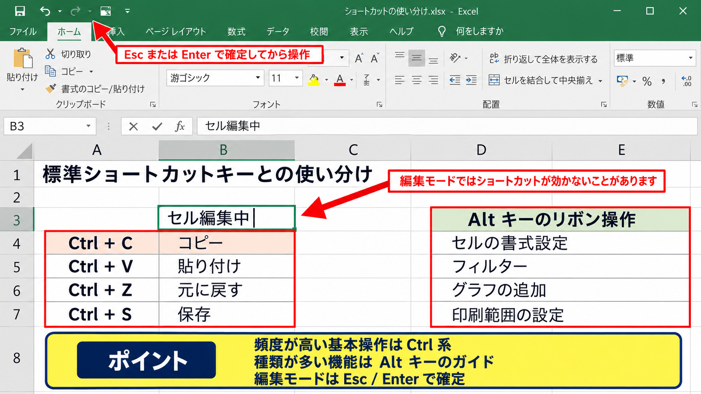
Task: Toggle align left icon
Action: [400, 80]
